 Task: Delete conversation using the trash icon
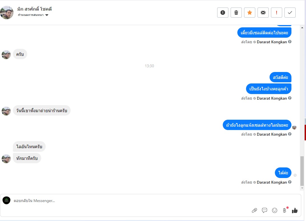click(236, 13)
